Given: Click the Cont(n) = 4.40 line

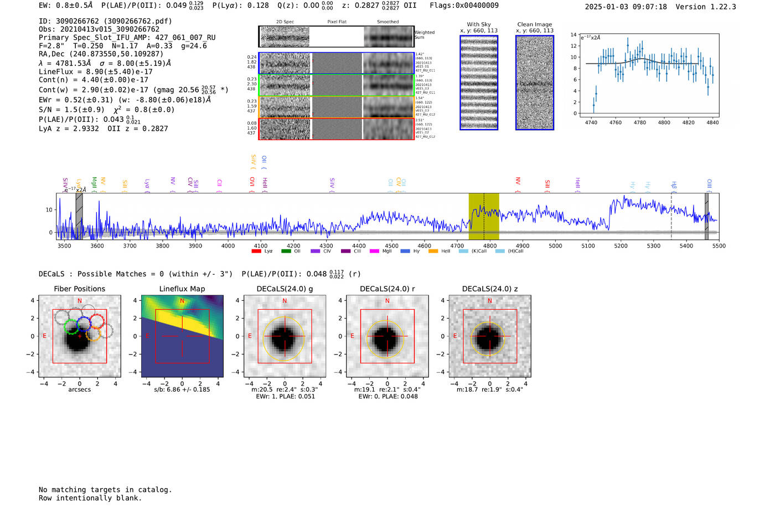Looking at the screenshot, I should coord(94,80).
